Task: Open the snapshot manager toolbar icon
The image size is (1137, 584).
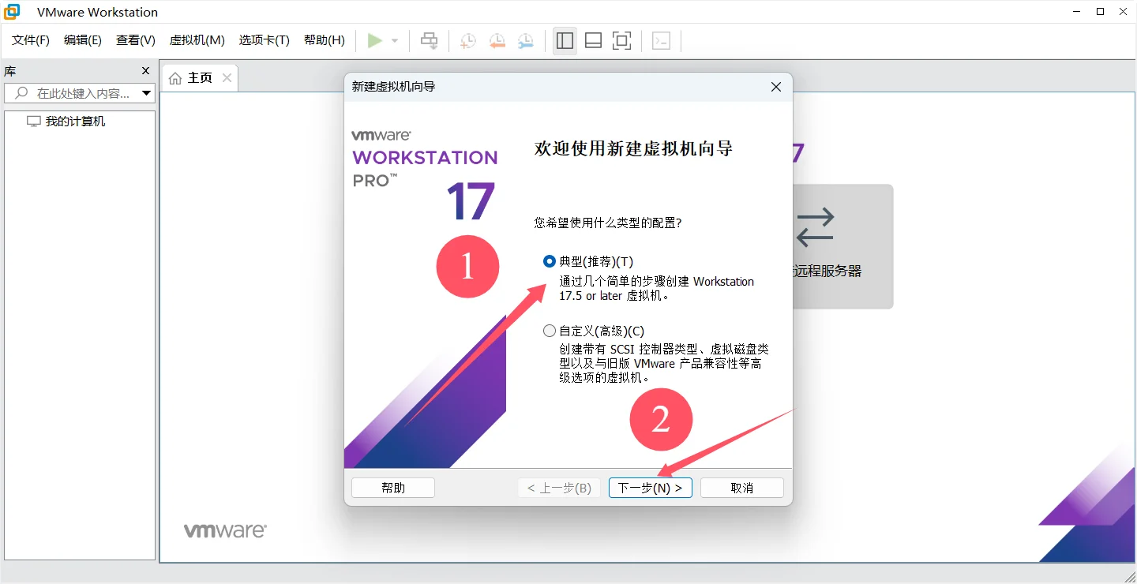Action: [525, 41]
